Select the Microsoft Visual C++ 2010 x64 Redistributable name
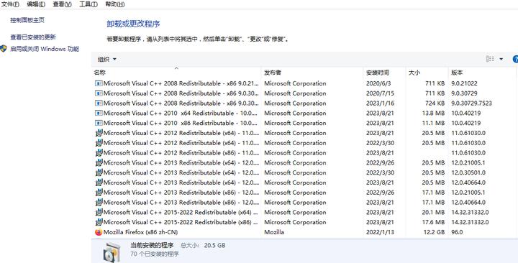The height and width of the screenshot is (263, 518). coord(181,114)
